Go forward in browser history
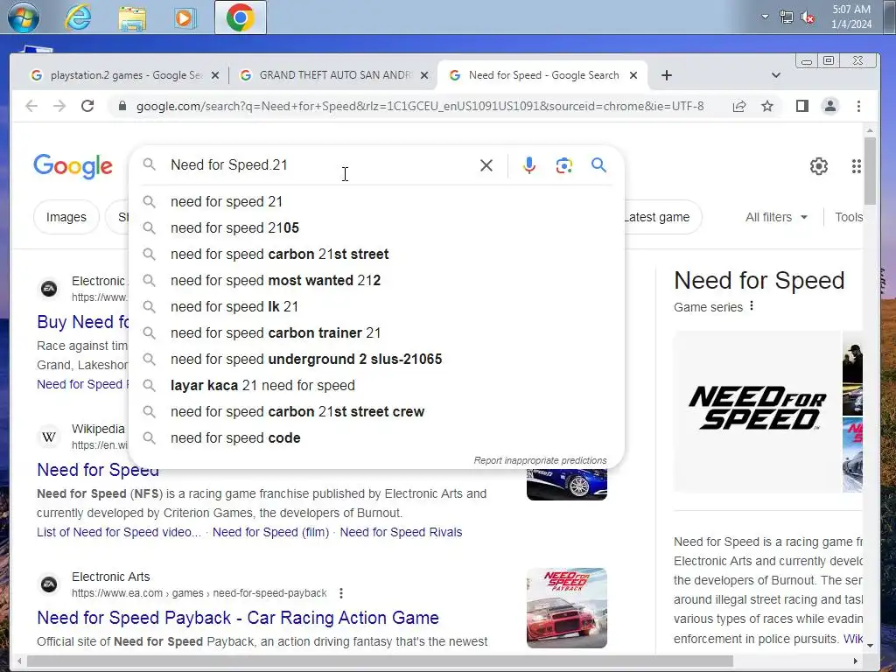Image resolution: width=896 pixels, height=672 pixels. (x=59, y=106)
